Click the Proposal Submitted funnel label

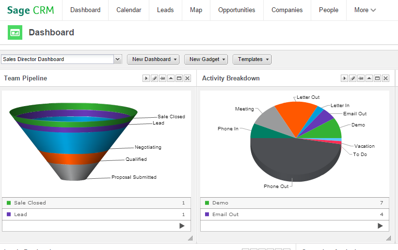[134, 177]
